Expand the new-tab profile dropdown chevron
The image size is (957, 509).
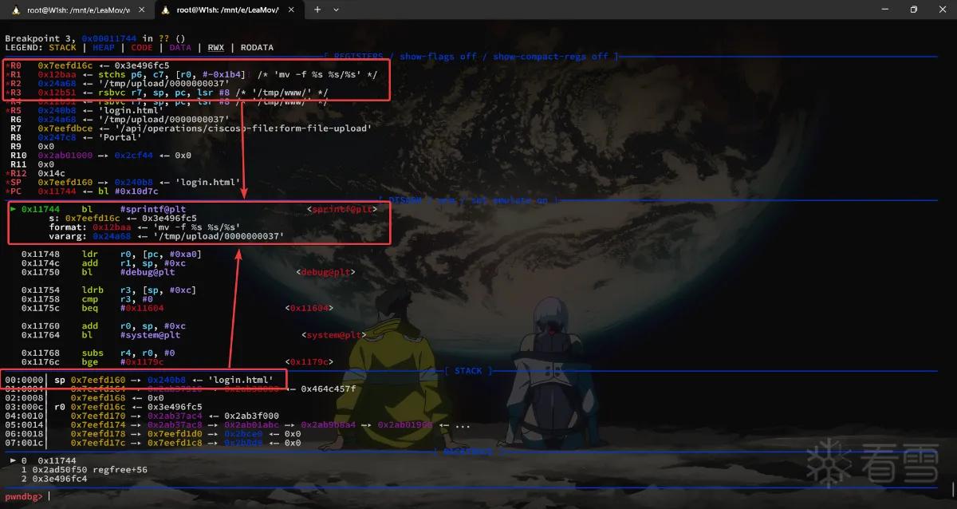336,10
